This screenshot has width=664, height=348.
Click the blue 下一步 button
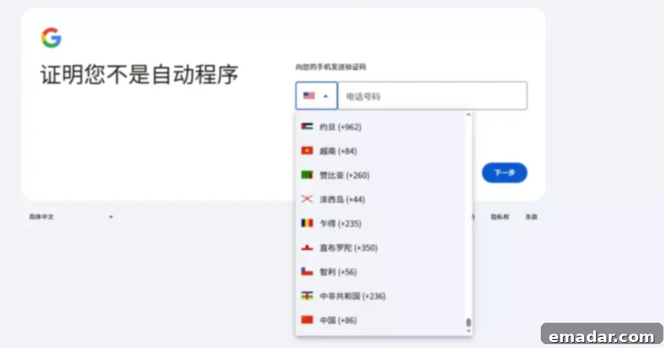coord(504,173)
